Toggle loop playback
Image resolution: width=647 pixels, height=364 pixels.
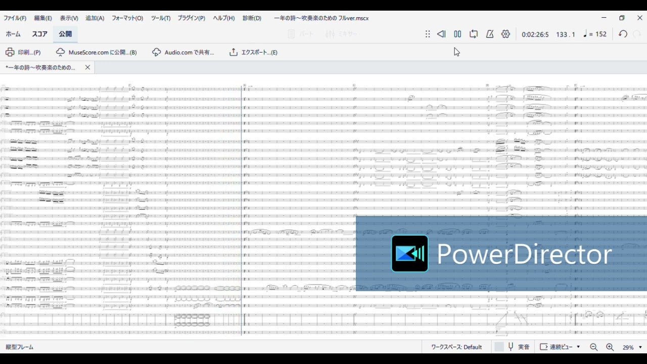pyautogui.click(x=474, y=34)
